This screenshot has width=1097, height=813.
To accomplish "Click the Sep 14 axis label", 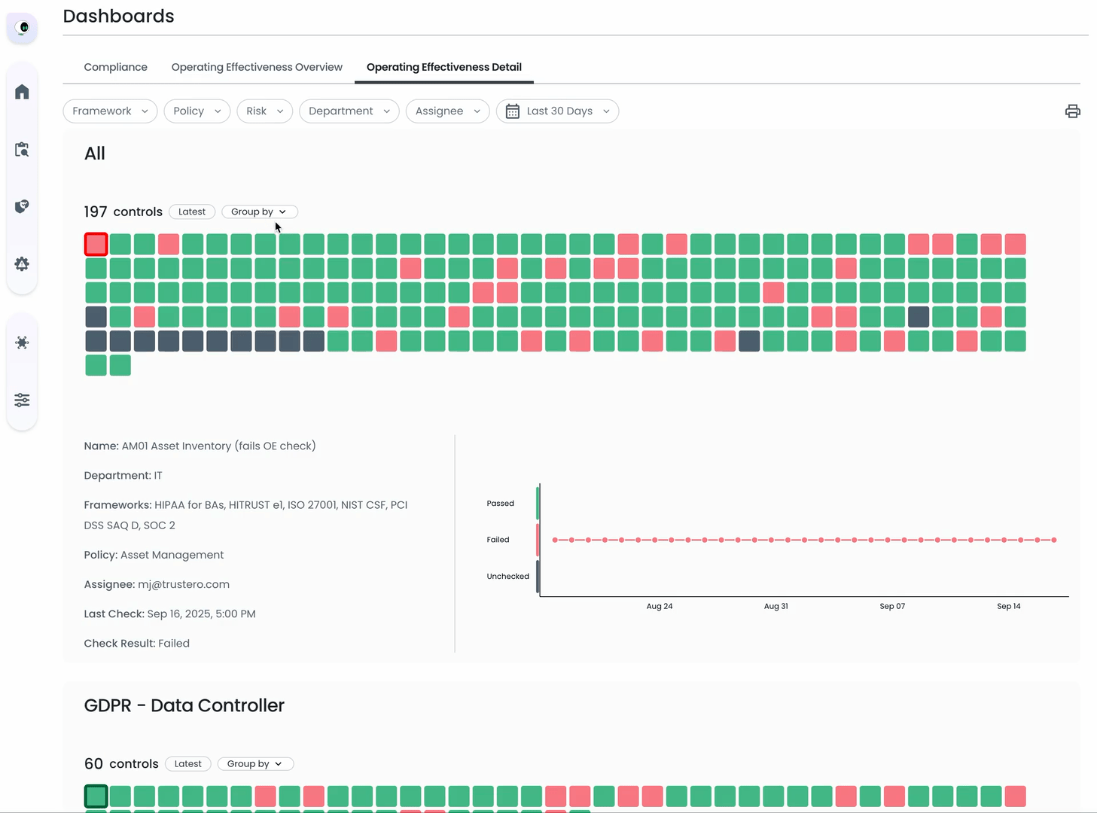I will click(x=1009, y=606).
